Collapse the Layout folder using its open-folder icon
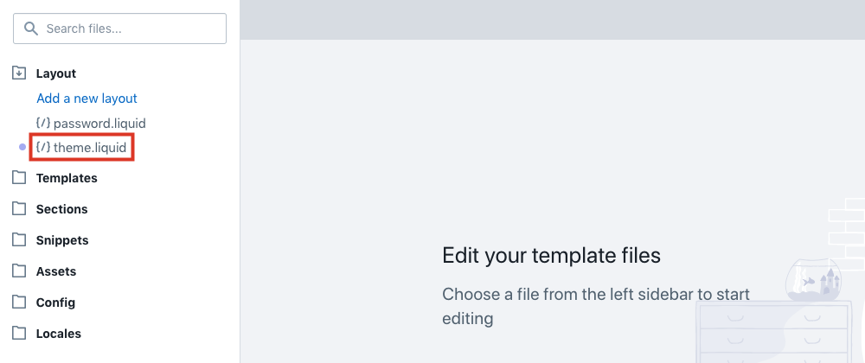865x363 pixels. 19,73
